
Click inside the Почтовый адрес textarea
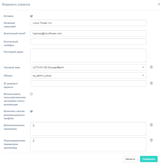coord(88,55)
